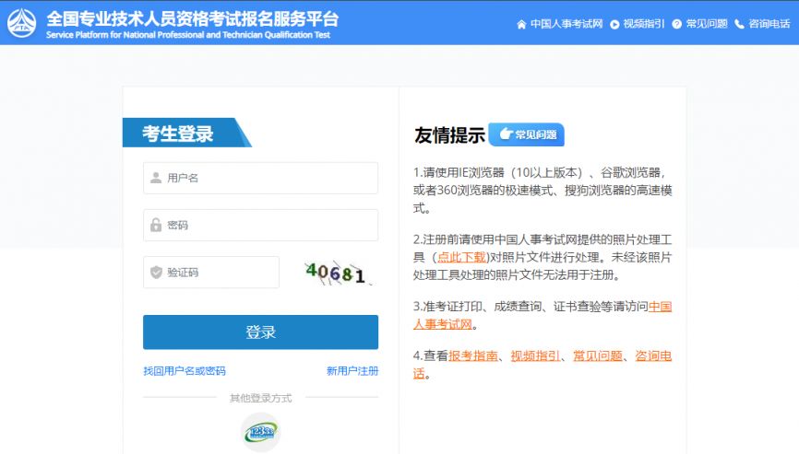Focus the 用户名 input field
Image resolution: width=799 pixels, height=454 pixels.
[260, 178]
